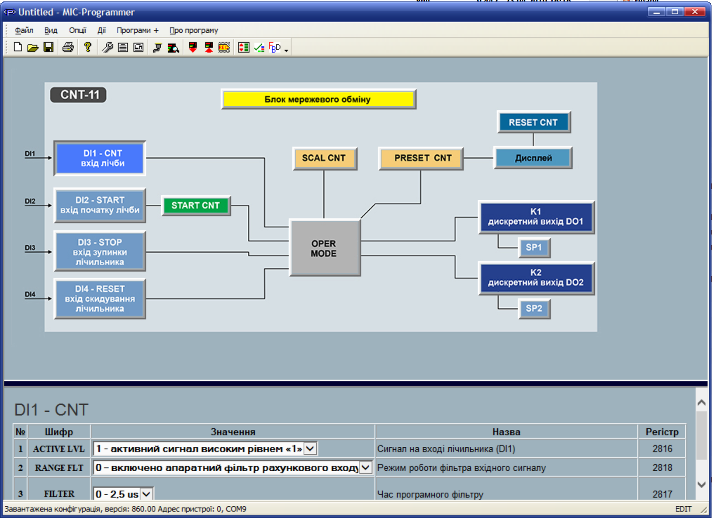Open help with the question mark icon
Screen dimensions: 712x518
coord(88,47)
